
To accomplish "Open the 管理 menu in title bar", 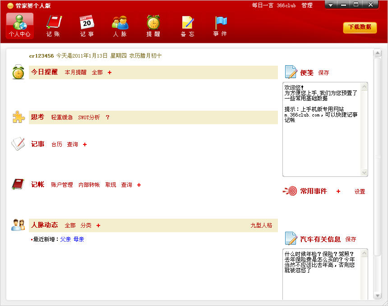I will (307, 5).
